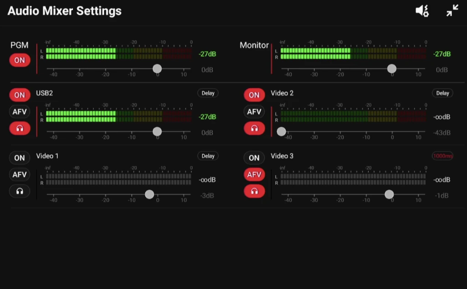The width and height of the screenshot is (467, 289).
Task: Toggle the Video 3 headphone monitor icon
Action: 254,191
